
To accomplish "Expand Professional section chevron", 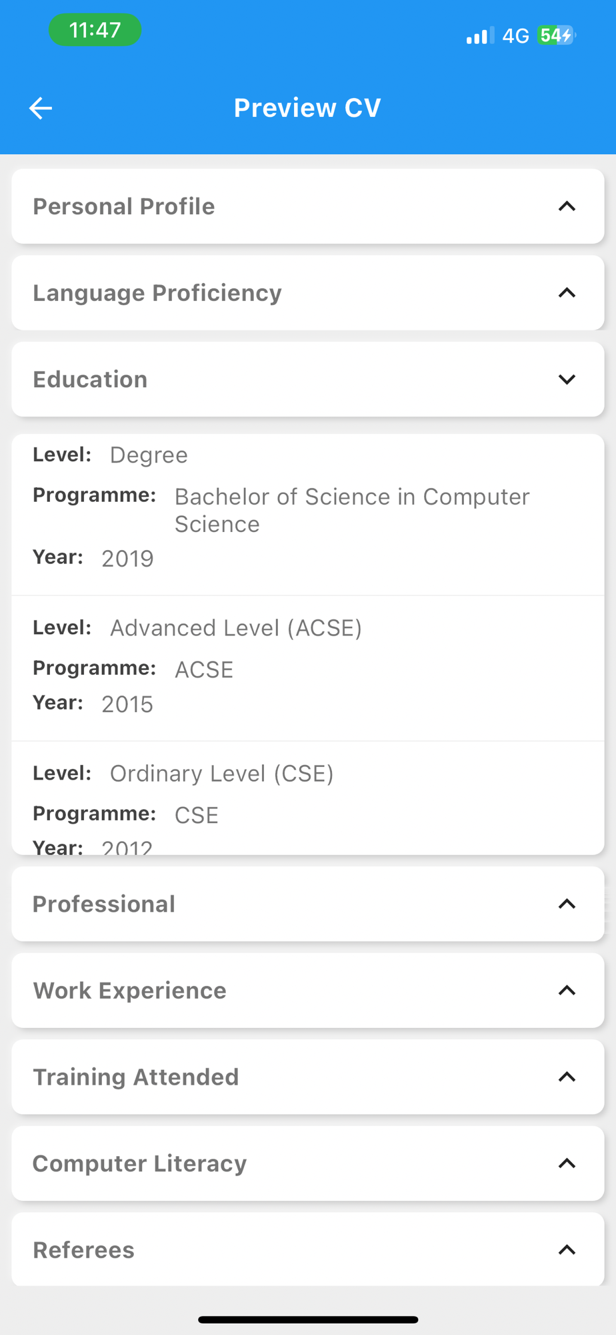I will (567, 904).
